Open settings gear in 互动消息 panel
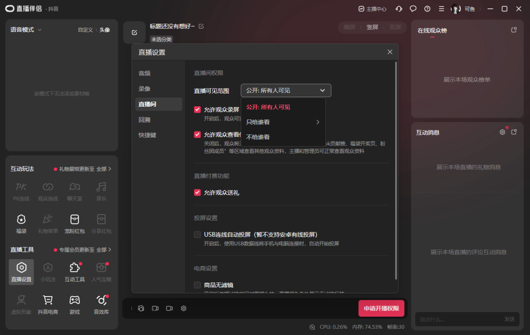 [502, 132]
